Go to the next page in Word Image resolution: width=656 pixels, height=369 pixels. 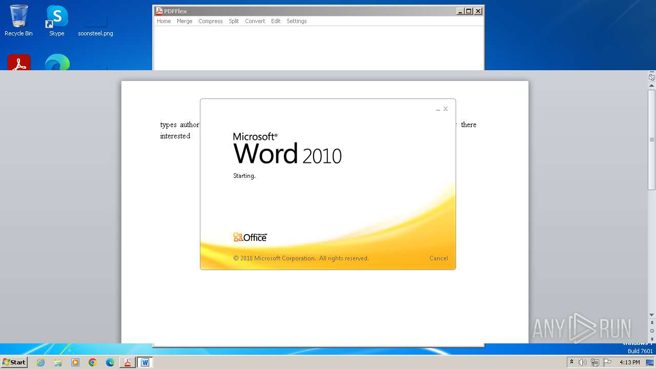click(x=652, y=339)
